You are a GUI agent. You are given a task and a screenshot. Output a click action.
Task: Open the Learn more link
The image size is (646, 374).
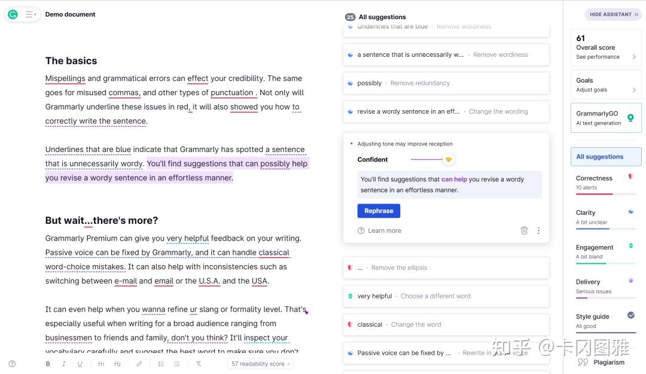coord(384,230)
